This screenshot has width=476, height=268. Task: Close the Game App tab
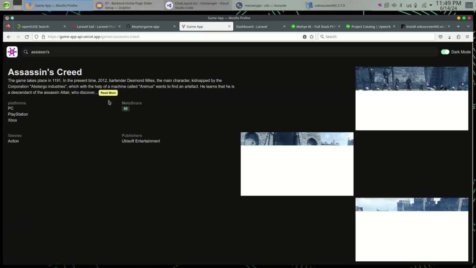(229, 26)
